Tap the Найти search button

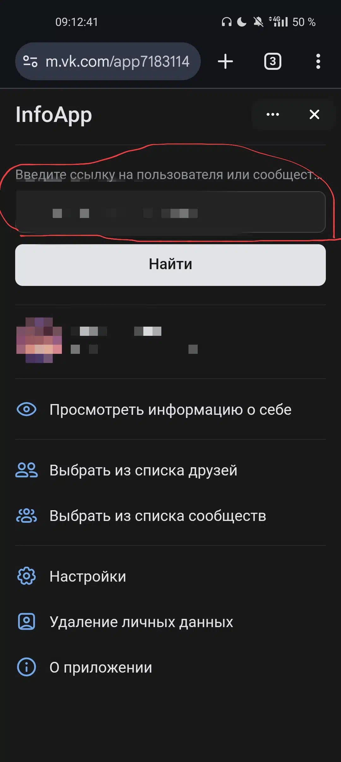click(170, 265)
